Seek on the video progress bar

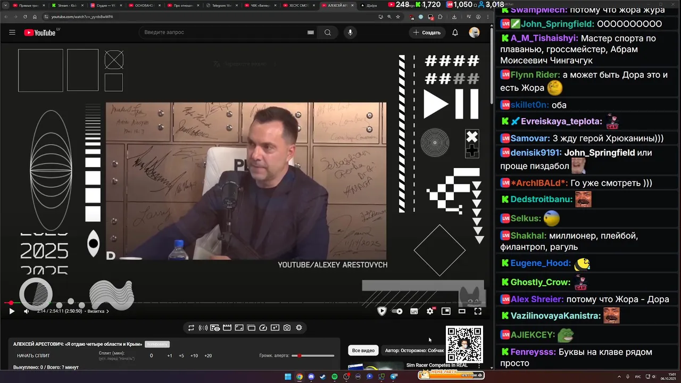coord(245,303)
